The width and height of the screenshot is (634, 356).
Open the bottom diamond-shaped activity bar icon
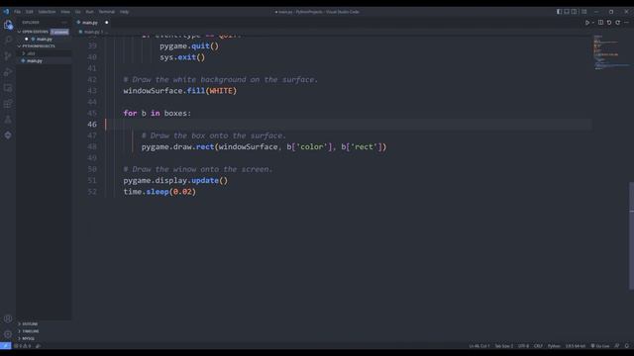(8, 135)
